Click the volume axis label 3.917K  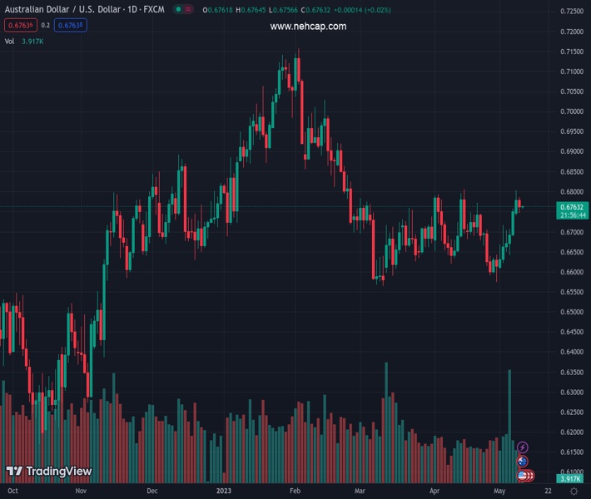[571, 479]
